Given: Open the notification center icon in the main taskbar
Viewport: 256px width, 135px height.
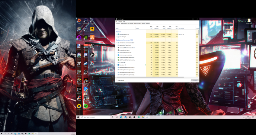Looking at the screenshot, I should click(253, 117).
